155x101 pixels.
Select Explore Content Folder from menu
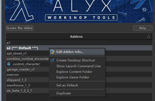[x=74, y=72]
